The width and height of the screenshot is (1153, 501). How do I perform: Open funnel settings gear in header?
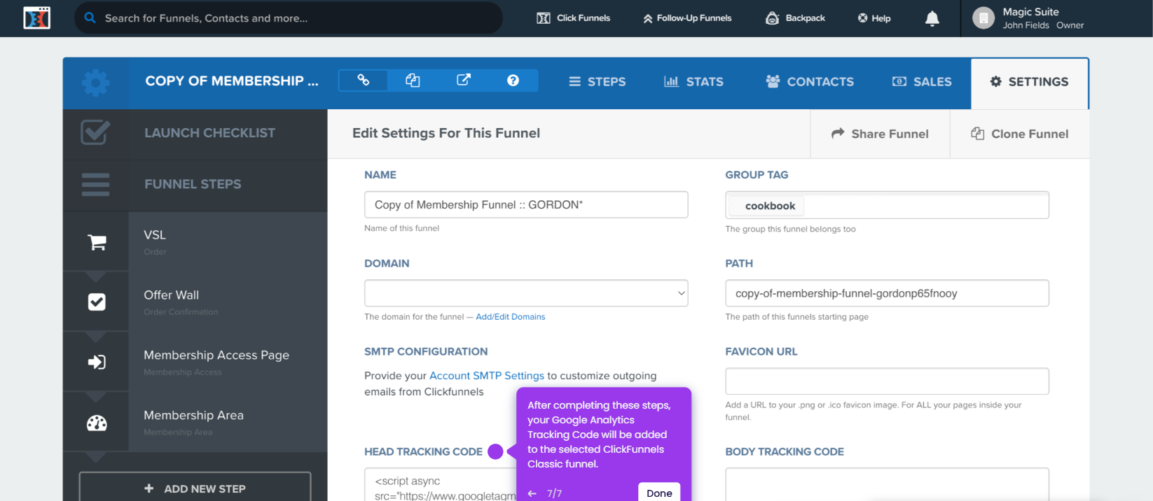tap(96, 83)
